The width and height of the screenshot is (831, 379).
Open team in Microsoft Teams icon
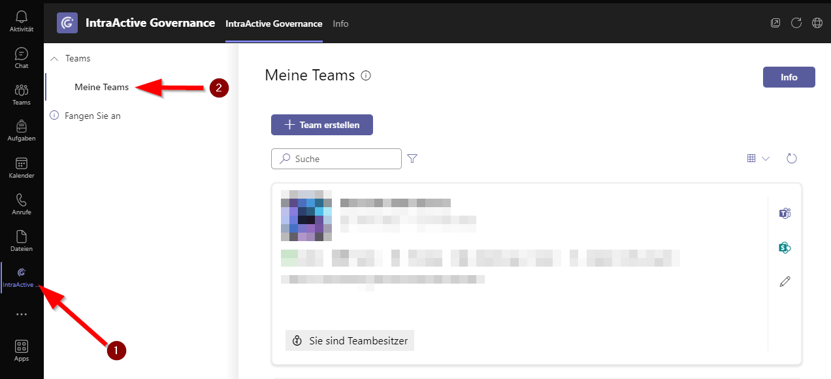click(785, 213)
